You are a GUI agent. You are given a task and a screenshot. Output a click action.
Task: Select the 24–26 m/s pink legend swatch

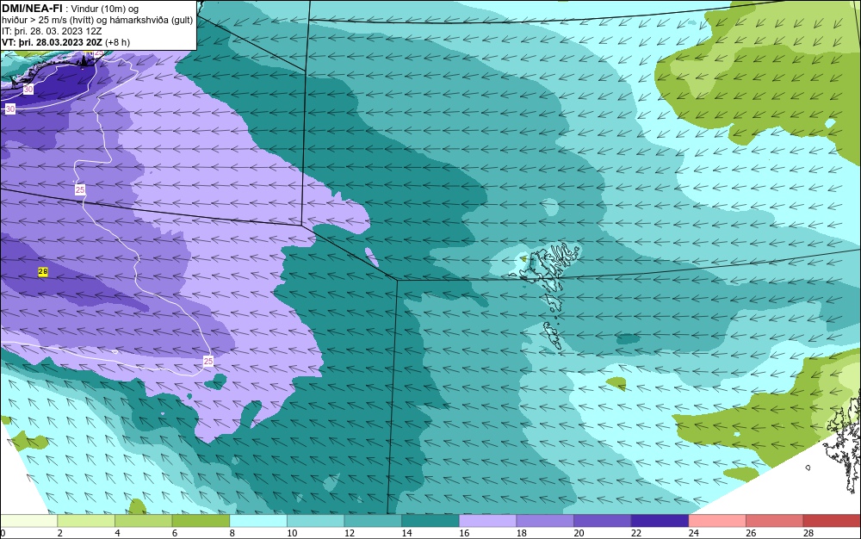click(717, 521)
